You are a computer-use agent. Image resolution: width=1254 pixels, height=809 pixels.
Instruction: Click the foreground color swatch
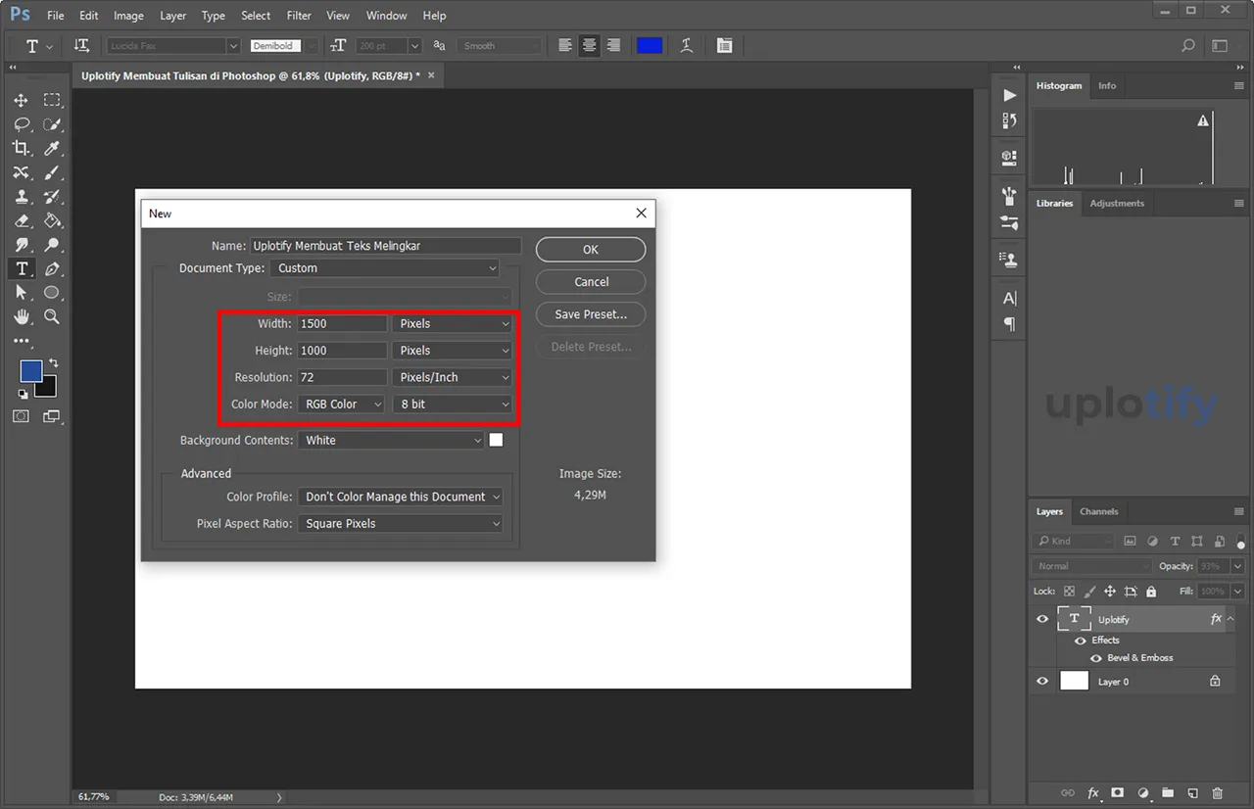tap(31, 371)
